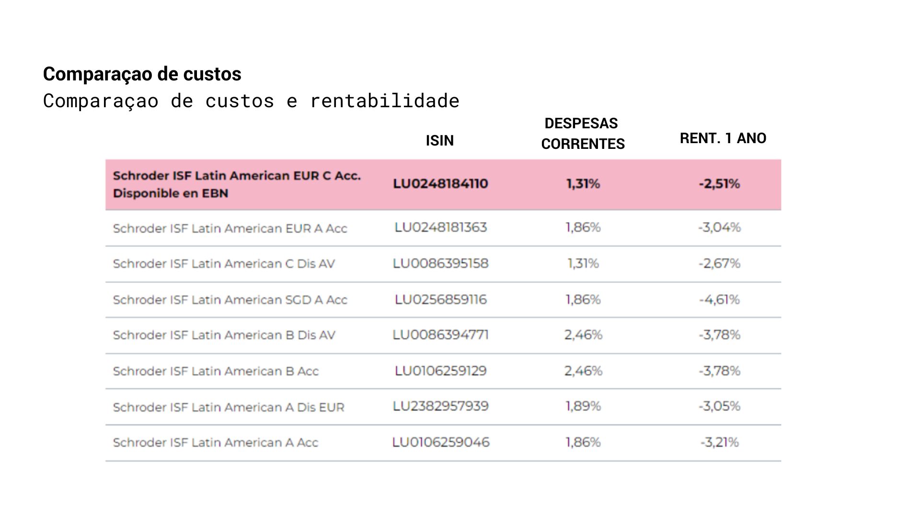Screen dimensions: 920x517
Task: Click the -4,61% return value
Action: click(x=719, y=300)
